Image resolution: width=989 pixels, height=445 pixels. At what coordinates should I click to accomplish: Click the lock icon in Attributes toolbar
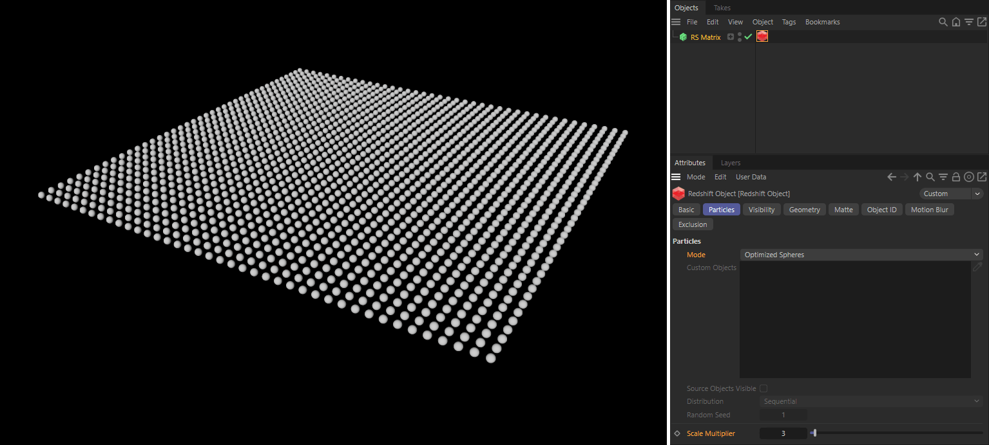[x=956, y=176]
